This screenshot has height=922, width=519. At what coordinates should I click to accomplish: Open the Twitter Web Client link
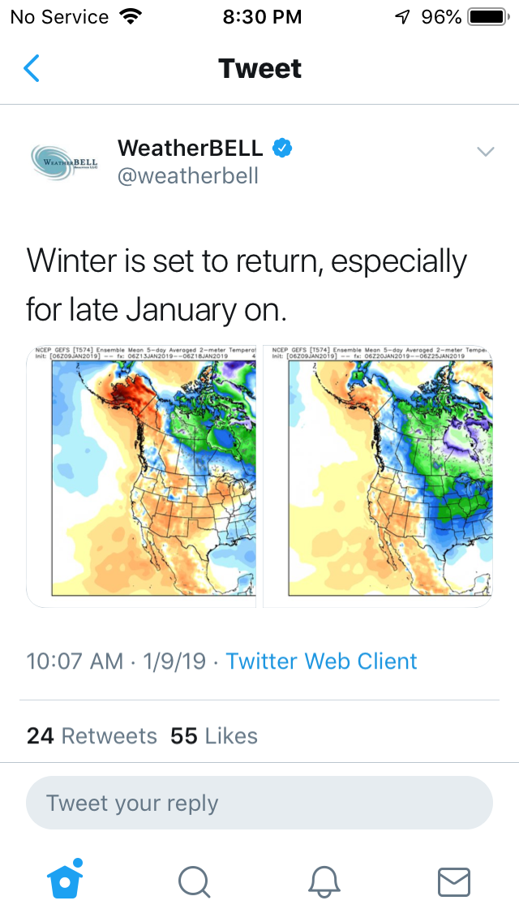[321, 661]
